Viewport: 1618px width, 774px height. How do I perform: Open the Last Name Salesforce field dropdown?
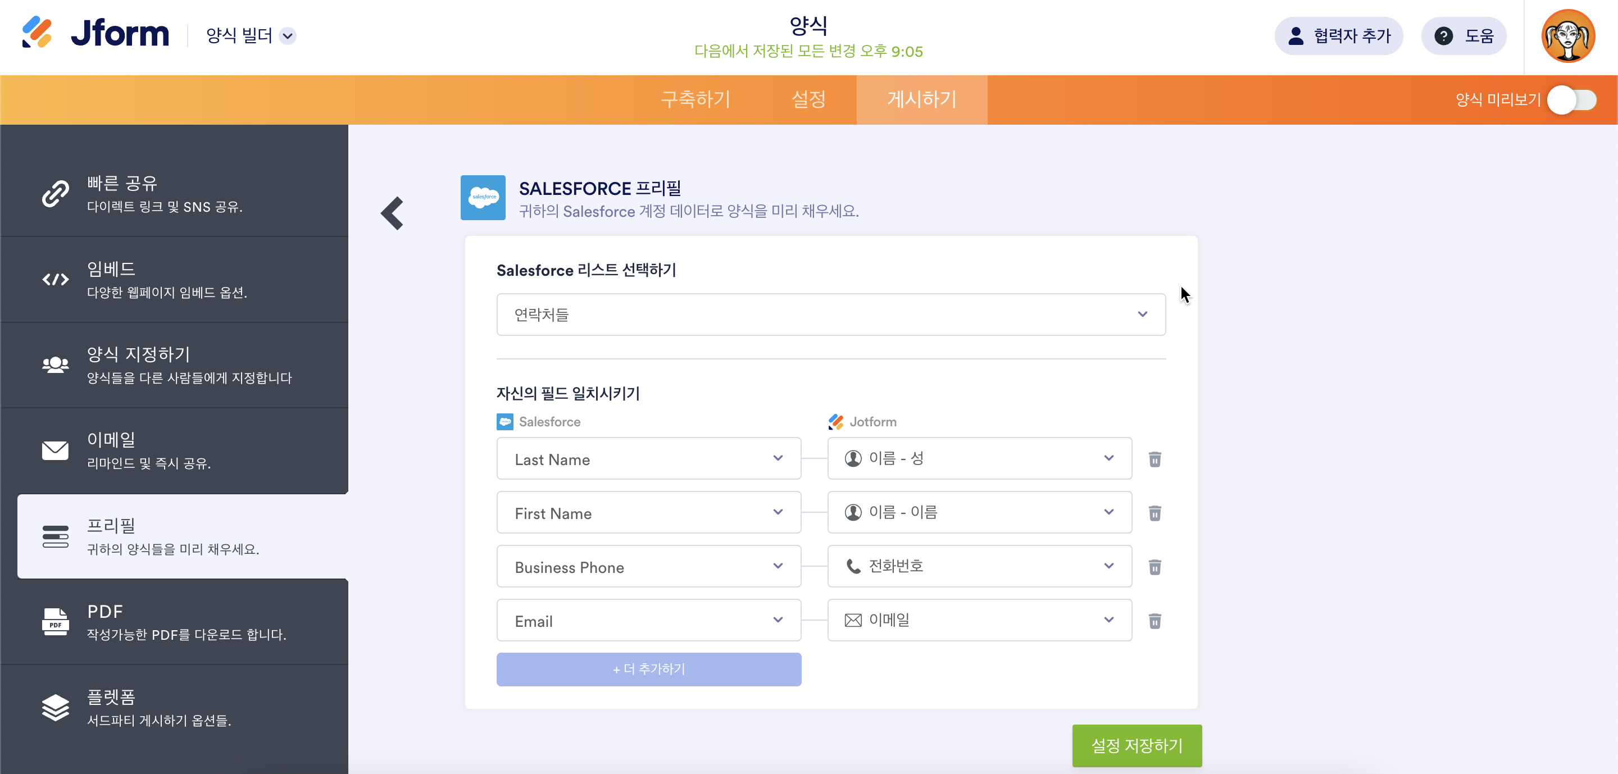[648, 459]
